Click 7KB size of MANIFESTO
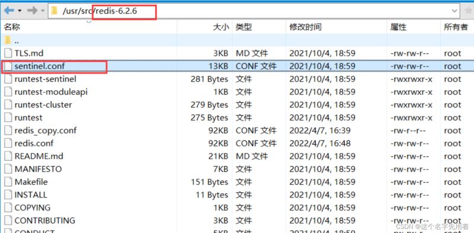 pos(220,169)
